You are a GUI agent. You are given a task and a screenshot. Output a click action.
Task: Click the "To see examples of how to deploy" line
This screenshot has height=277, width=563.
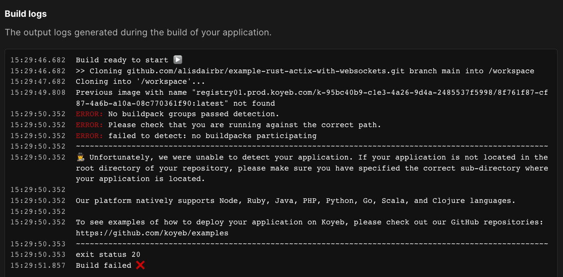(x=309, y=222)
